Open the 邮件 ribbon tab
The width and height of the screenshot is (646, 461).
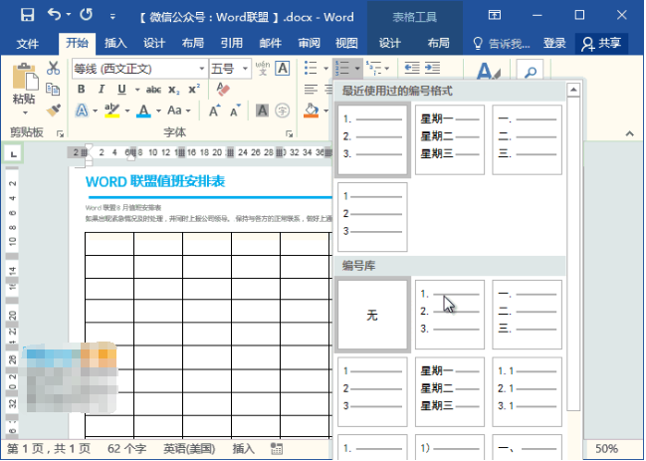pos(271,43)
